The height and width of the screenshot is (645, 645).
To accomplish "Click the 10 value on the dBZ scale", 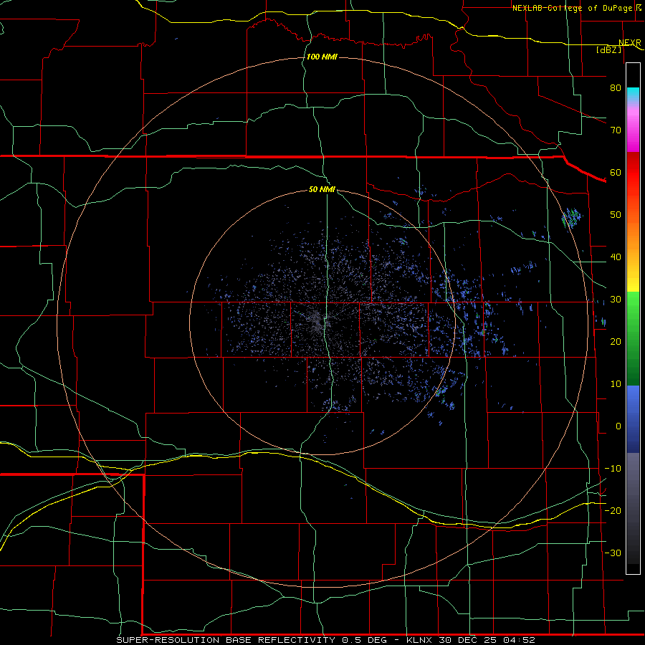I will click(616, 384).
